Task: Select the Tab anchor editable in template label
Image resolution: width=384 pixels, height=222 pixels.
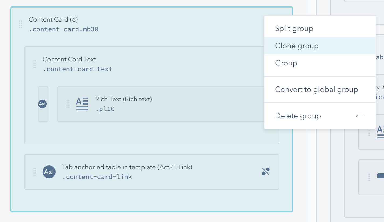Action: [127, 167]
